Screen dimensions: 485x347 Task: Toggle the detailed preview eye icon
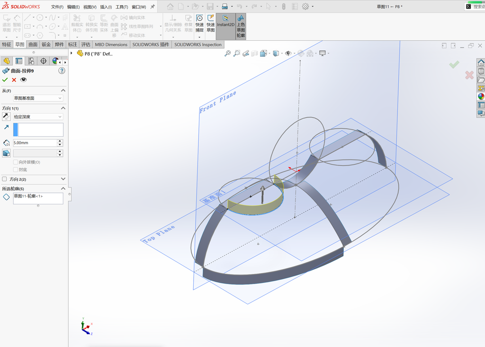pos(24,80)
